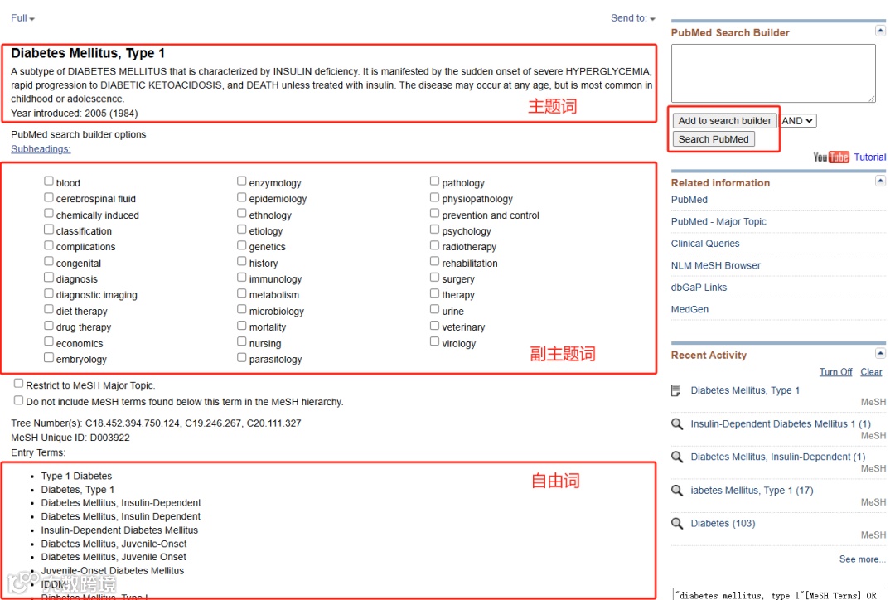Open the Full display format dropdown
This screenshot has width=895, height=600.
pyautogui.click(x=23, y=18)
